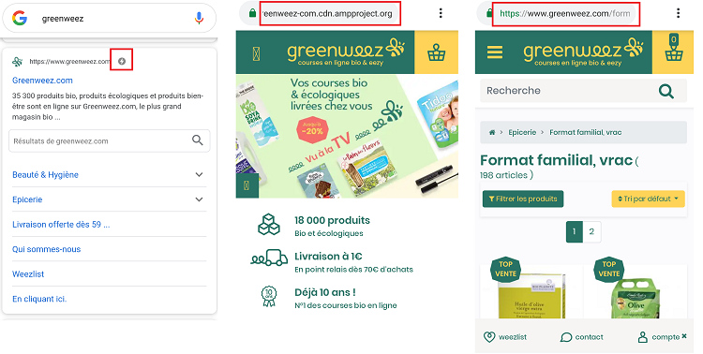Open 'En cliquant ici.' sitelink
This screenshot has height=354, width=703.
tap(39, 299)
